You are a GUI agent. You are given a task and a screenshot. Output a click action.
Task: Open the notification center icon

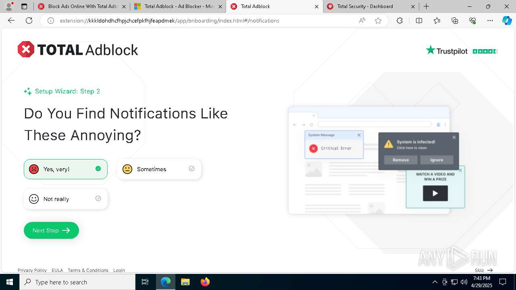[x=503, y=282]
